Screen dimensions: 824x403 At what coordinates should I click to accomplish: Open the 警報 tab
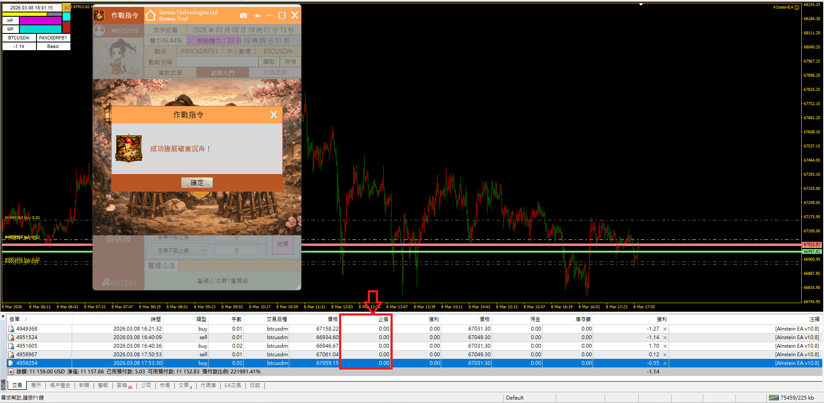103,385
